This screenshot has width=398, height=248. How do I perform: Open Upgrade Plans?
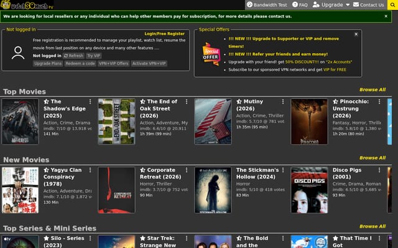tap(48, 63)
